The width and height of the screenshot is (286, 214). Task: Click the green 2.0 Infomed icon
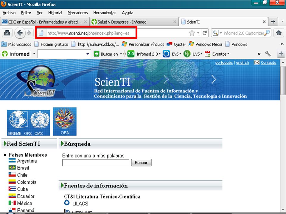[x=130, y=54]
